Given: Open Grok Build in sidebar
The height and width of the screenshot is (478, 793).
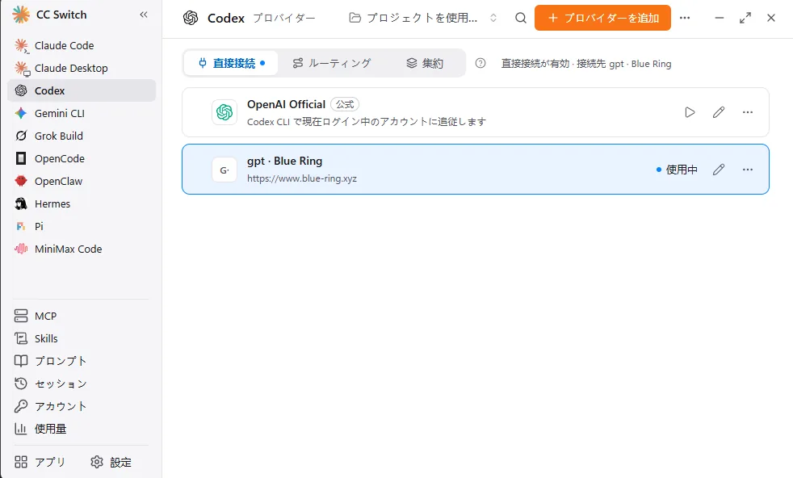Looking at the screenshot, I should pyautogui.click(x=82, y=136).
